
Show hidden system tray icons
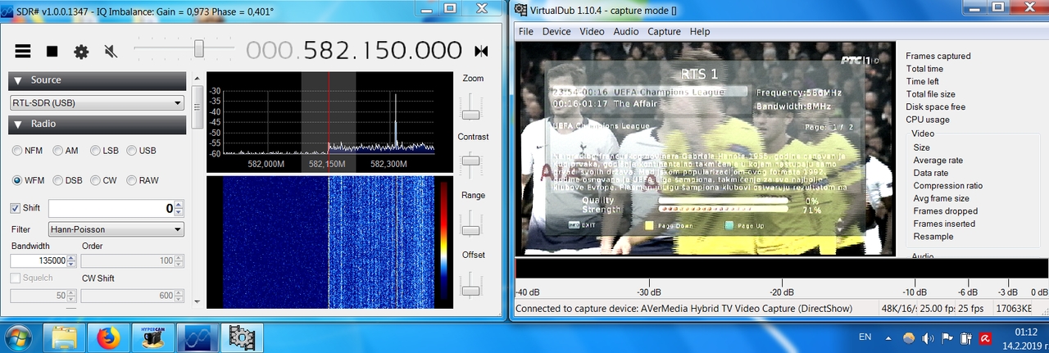coord(888,337)
